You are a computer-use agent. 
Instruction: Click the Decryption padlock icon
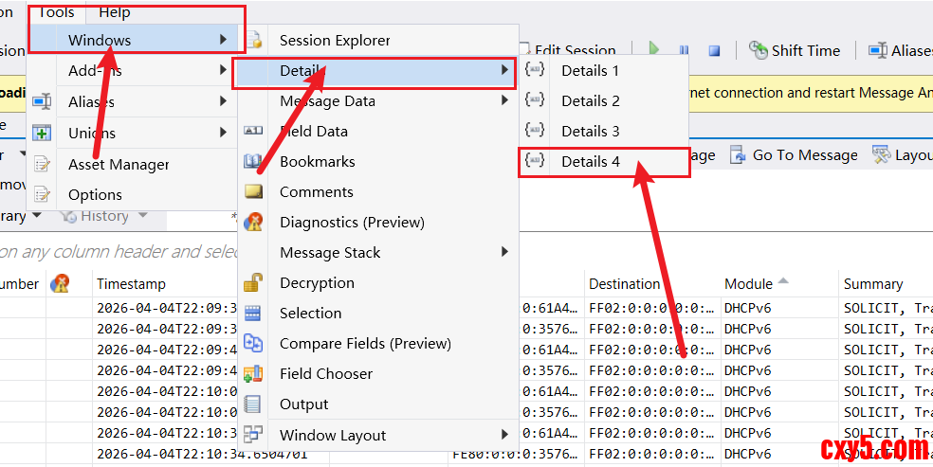253,282
